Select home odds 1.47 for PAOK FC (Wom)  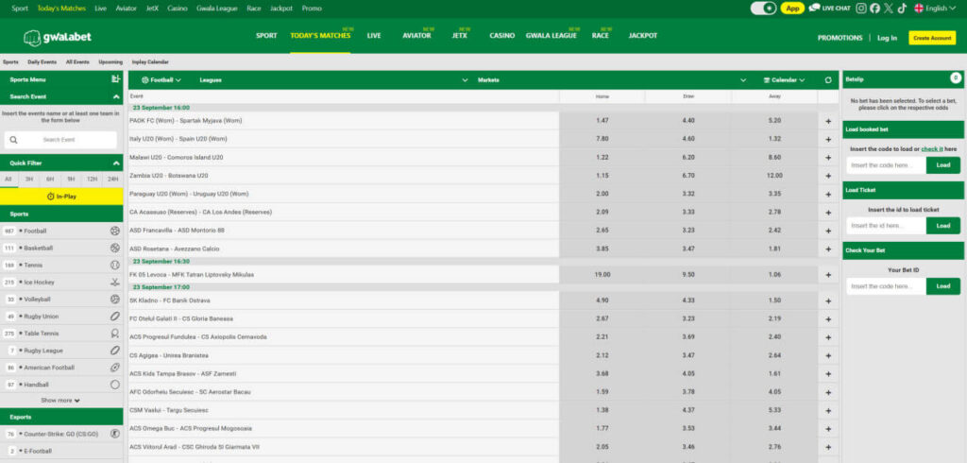[602, 121]
